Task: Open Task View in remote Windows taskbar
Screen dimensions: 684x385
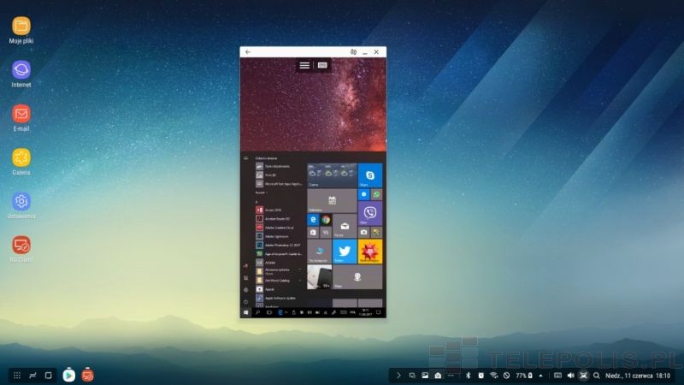Action: (x=269, y=312)
